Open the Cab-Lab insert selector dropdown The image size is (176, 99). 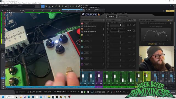(98, 7)
